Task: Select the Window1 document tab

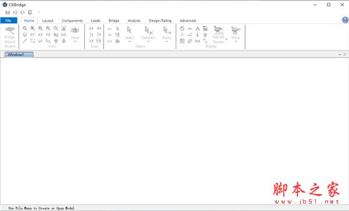Action: point(19,54)
